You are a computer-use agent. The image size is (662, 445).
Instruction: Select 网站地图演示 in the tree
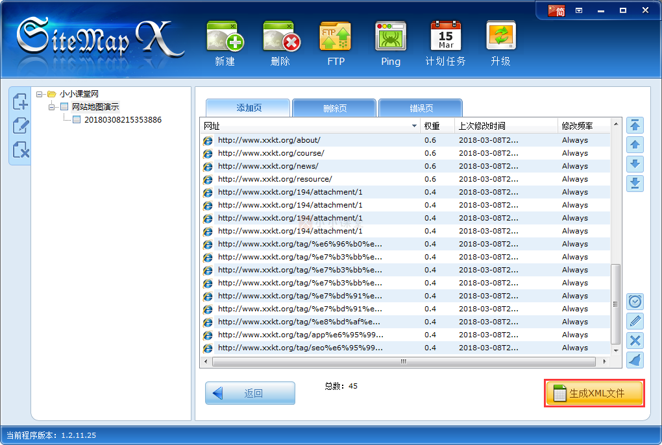tap(95, 107)
